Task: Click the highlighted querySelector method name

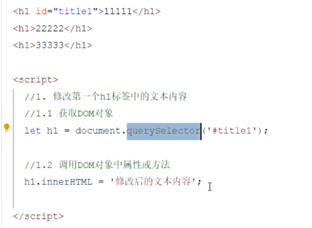Action: click(164, 131)
